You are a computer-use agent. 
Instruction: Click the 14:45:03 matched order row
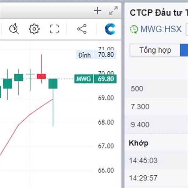click(x=156, y=160)
